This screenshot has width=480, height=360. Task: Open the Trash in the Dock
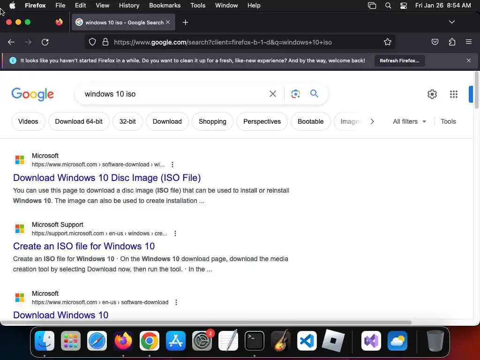click(x=435, y=341)
